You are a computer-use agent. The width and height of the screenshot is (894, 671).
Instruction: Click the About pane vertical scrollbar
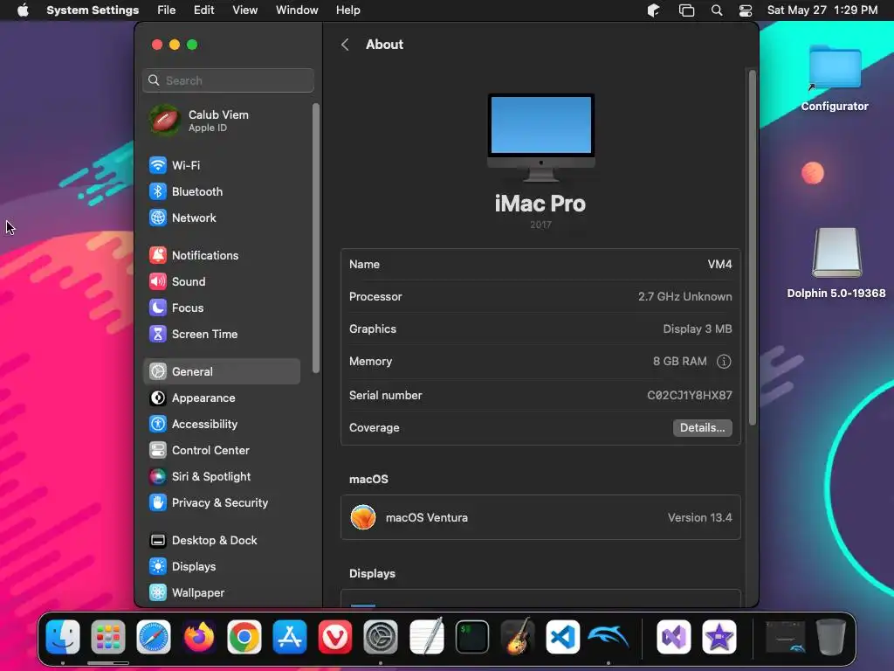[x=752, y=247]
